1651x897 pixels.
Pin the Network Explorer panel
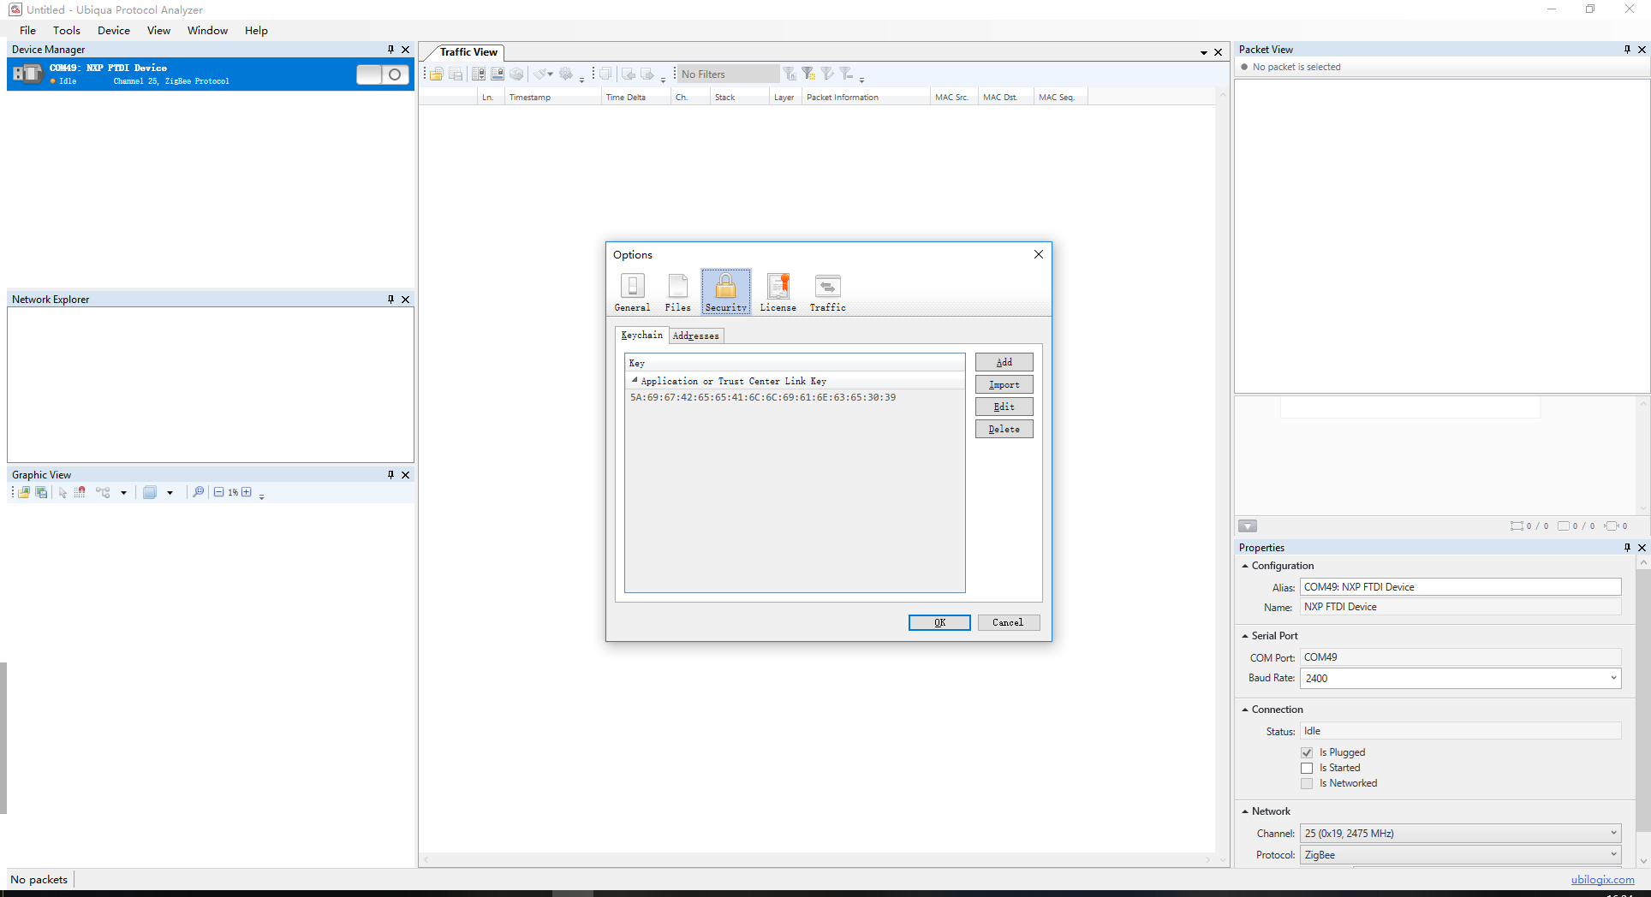click(390, 300)
